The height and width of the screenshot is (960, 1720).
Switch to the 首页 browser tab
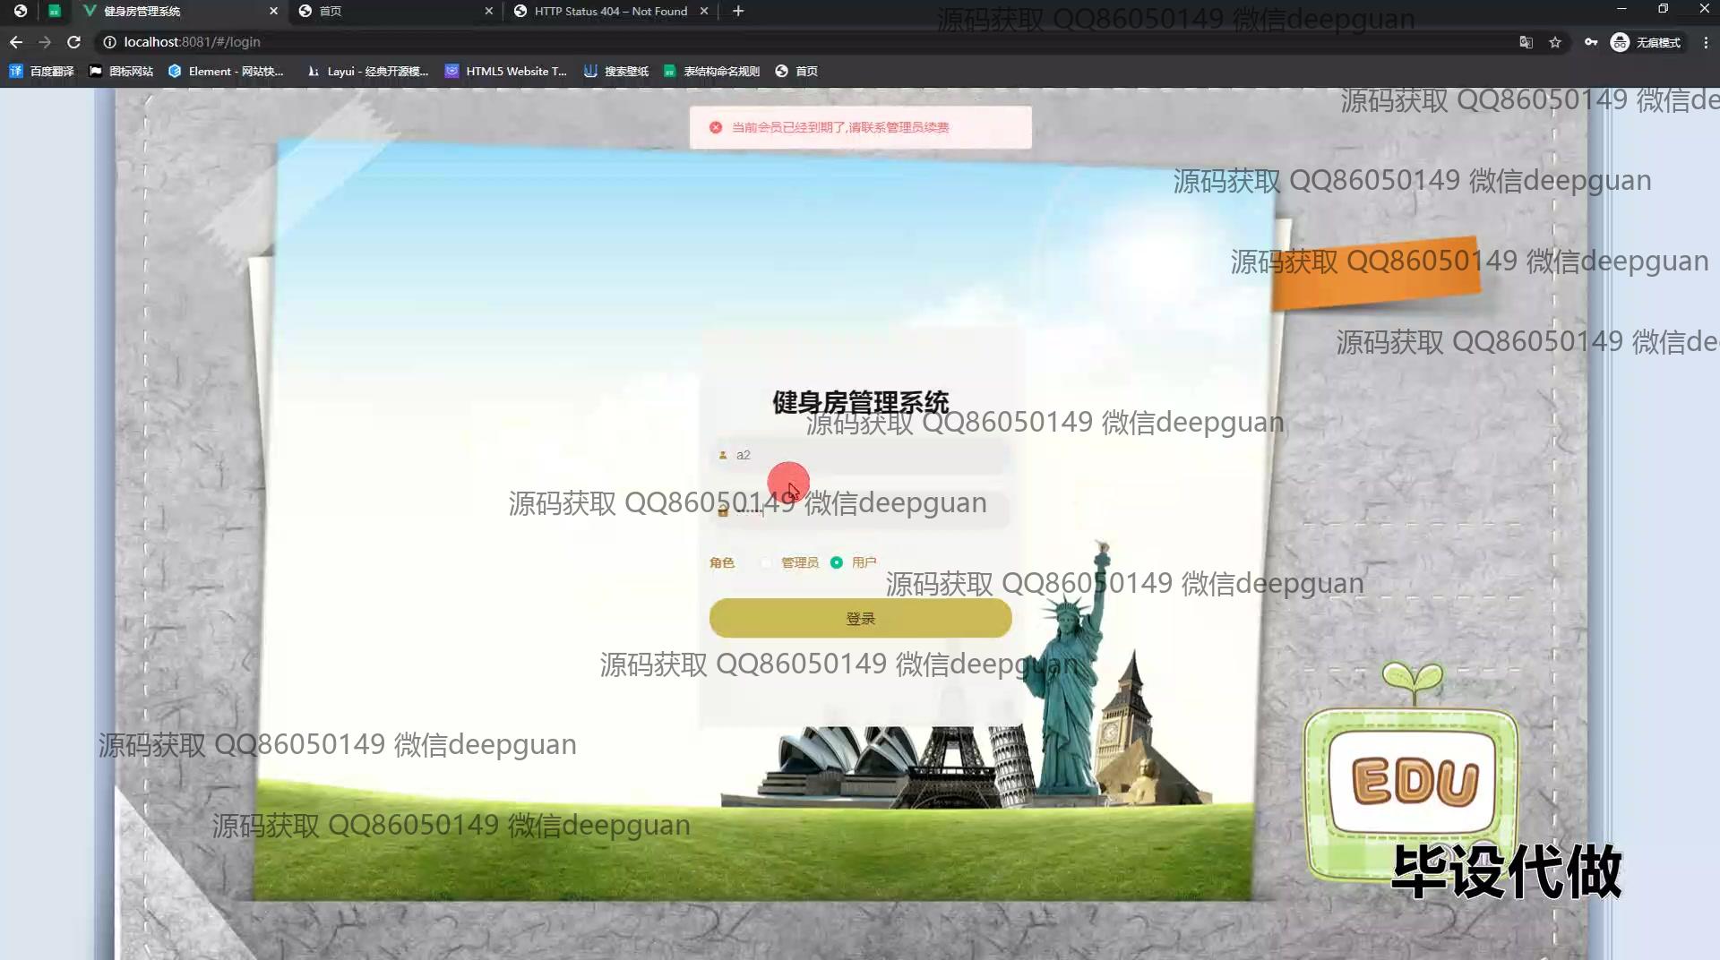click(x=394, y=11)
